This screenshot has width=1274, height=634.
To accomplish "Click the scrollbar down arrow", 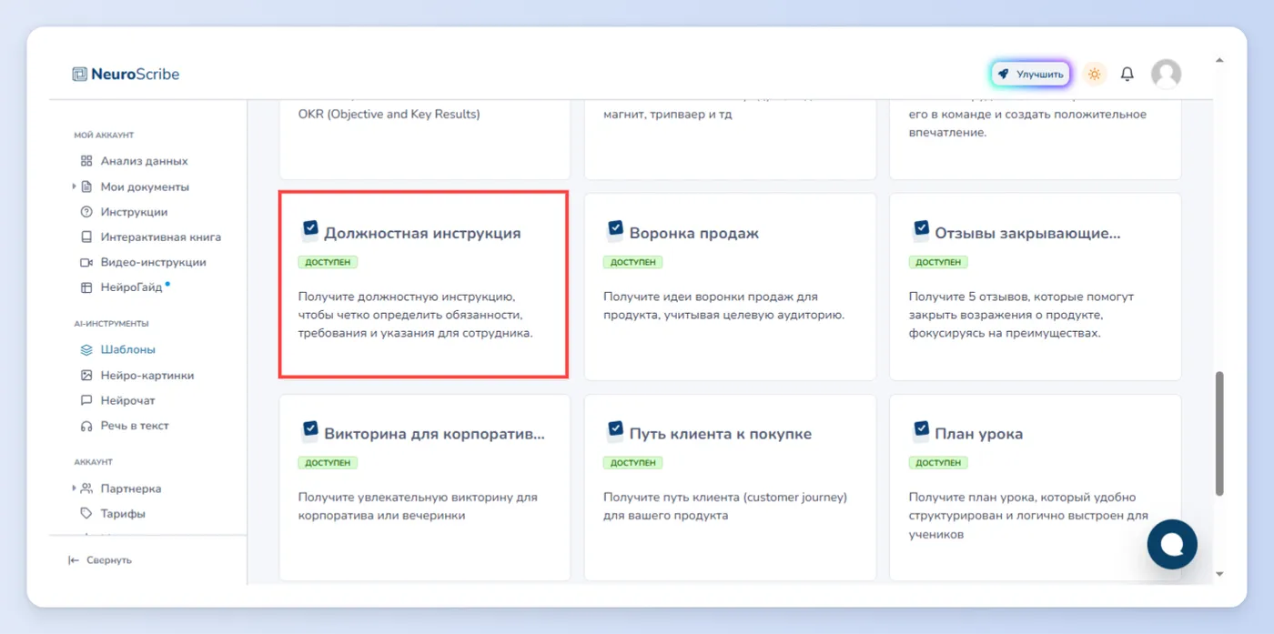I will click(x=1219, y=574).
